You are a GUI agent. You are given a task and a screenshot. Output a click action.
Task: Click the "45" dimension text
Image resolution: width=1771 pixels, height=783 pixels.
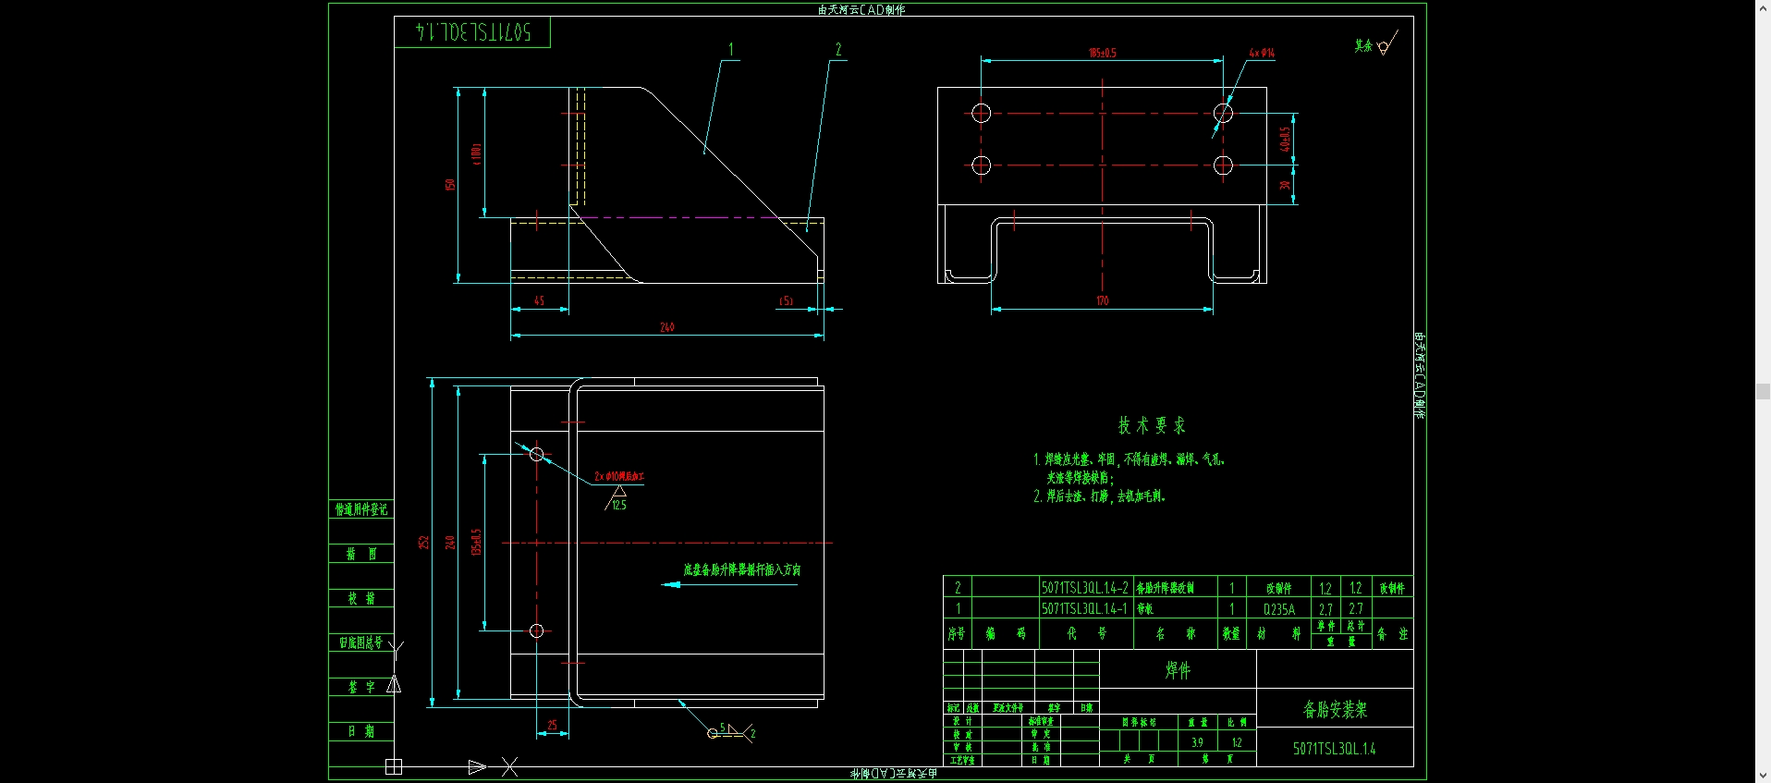539,300
